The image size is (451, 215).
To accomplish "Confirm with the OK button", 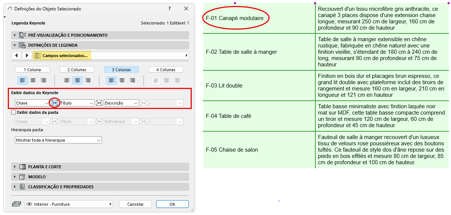I will click(172, 204).
